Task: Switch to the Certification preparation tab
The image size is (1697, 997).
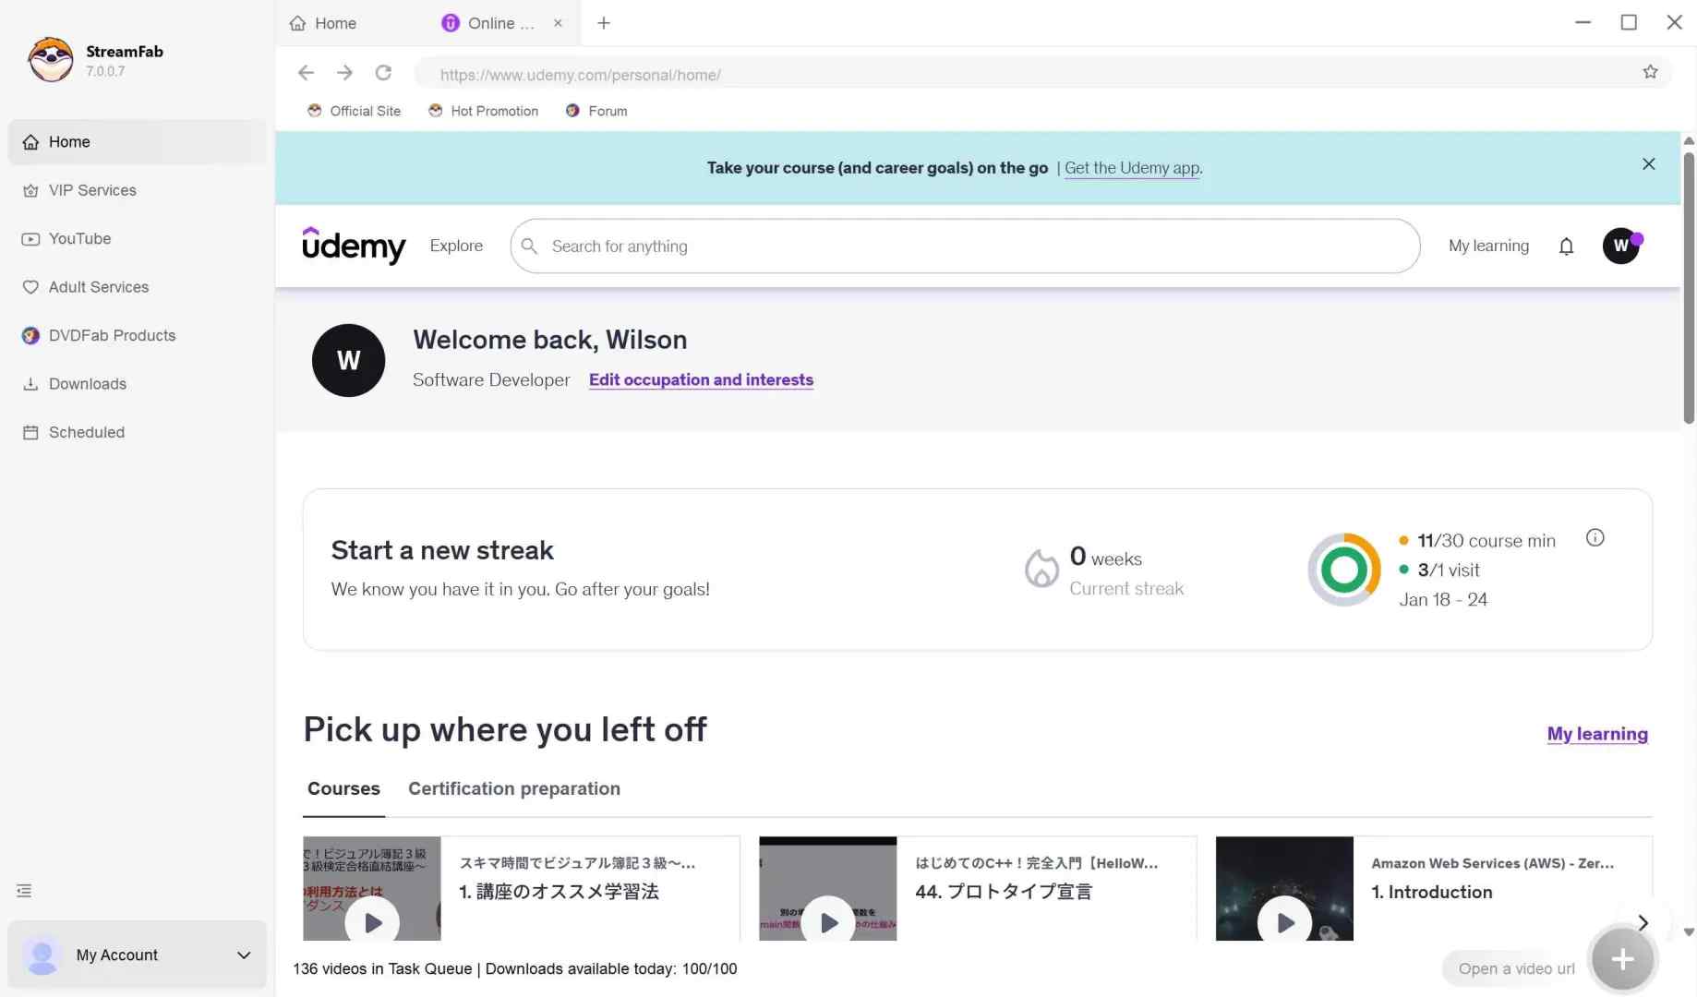Action: [x=514, y=788]
